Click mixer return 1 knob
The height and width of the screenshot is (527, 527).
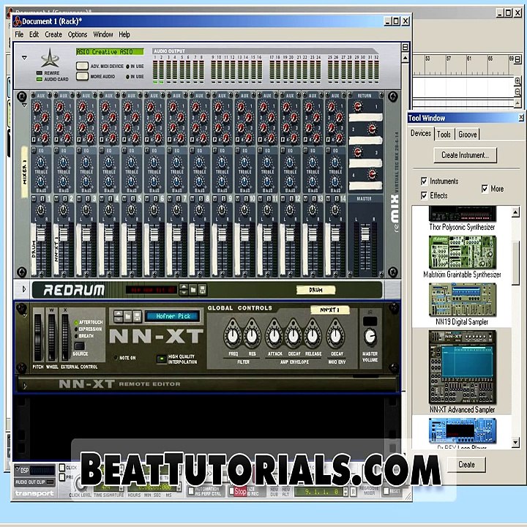pyautogui.click(x=358, y=107)
